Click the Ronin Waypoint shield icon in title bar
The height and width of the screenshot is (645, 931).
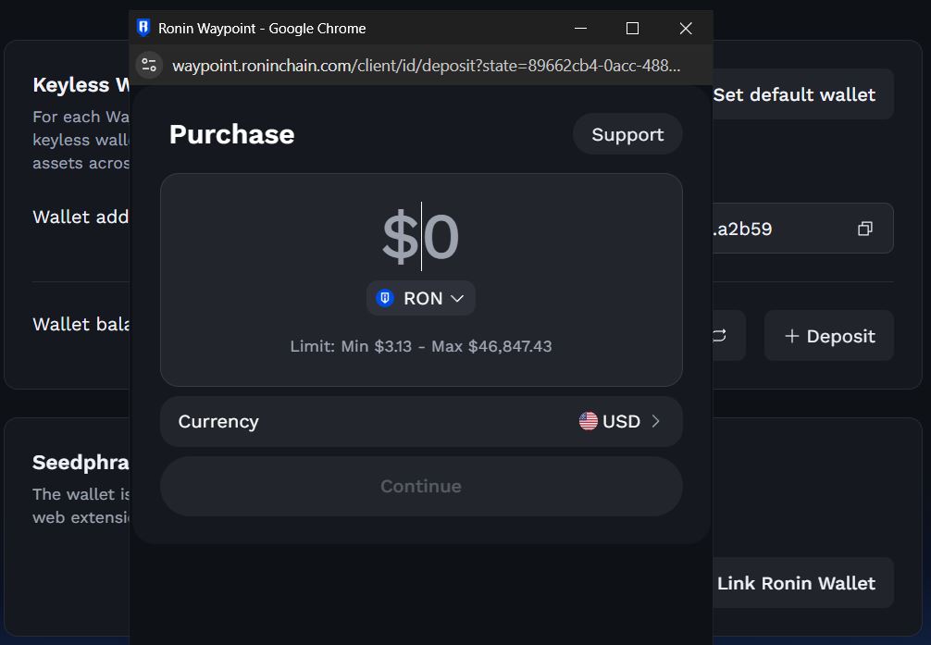(x=143, y=28)
